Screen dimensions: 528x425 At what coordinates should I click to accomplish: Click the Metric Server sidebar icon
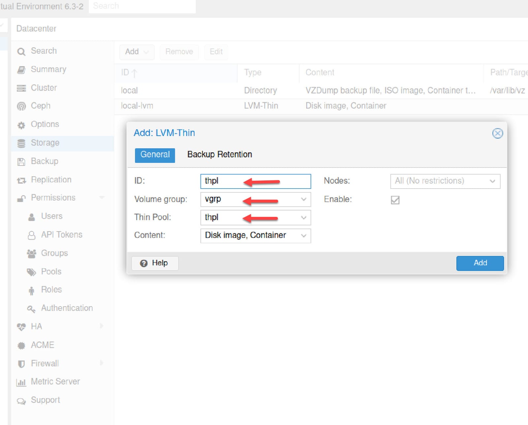pyautogui.click(x=21, y=381)
